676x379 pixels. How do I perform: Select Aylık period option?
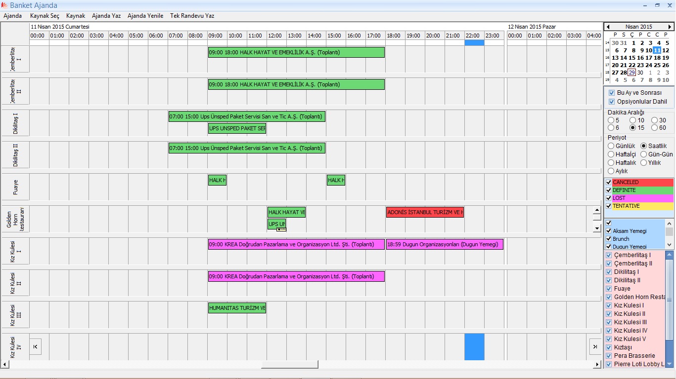pos(611,171)
